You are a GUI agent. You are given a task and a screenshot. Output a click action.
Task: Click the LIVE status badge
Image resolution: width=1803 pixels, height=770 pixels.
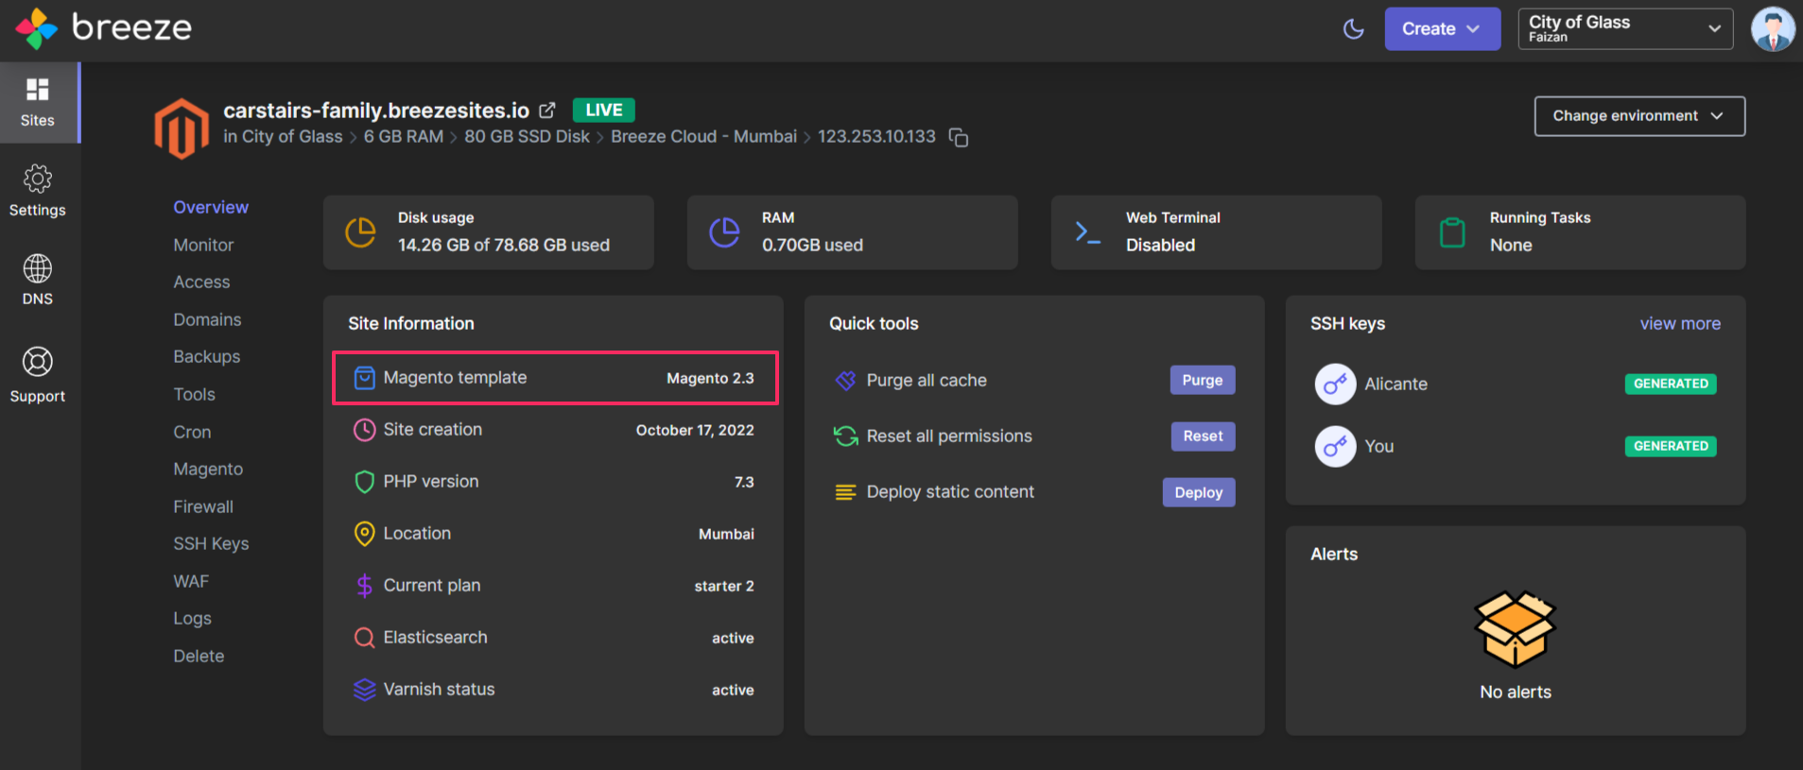click(604, 111)
